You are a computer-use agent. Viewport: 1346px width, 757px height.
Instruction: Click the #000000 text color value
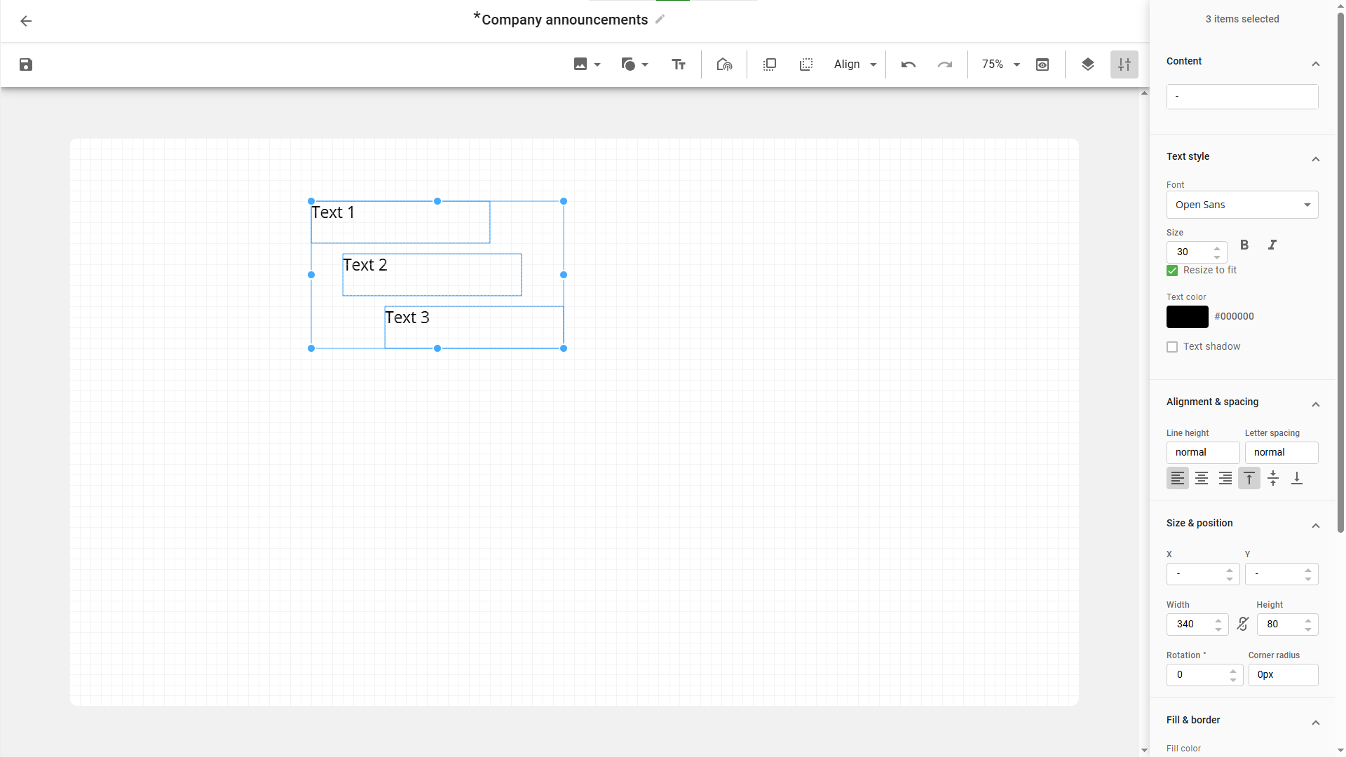1234,317
